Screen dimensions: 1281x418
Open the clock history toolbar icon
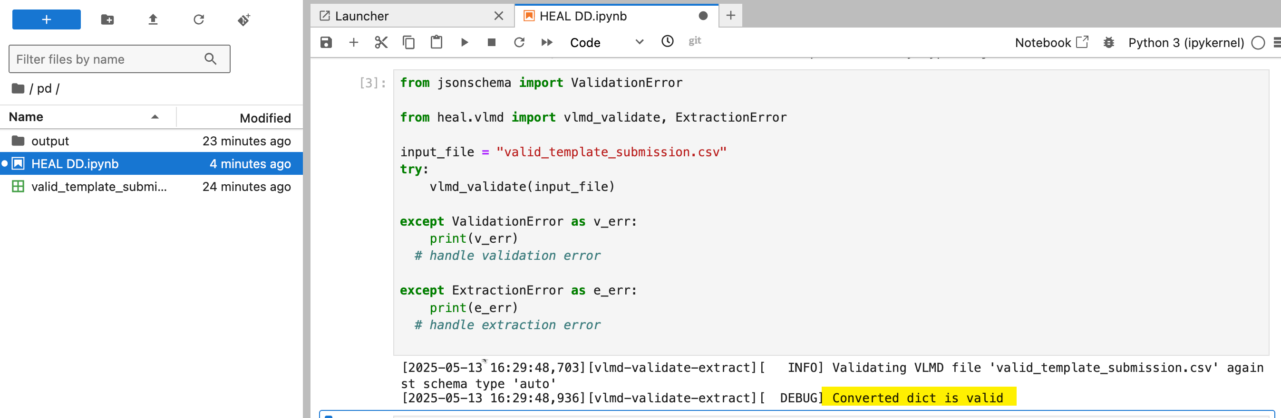click(667, 41)
